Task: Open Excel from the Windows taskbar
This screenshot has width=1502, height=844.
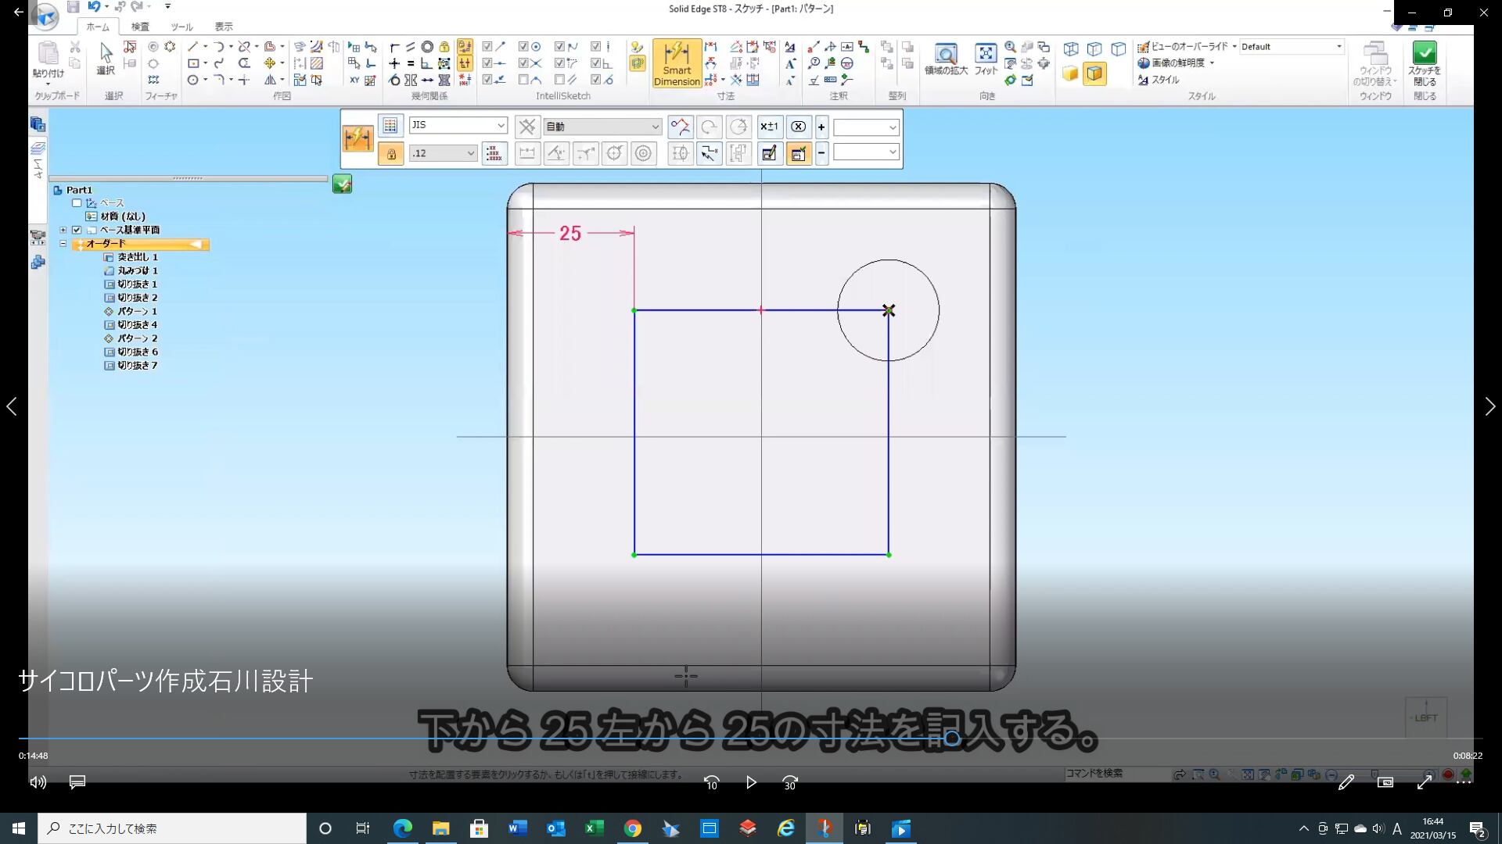Action: pos(594,828)
